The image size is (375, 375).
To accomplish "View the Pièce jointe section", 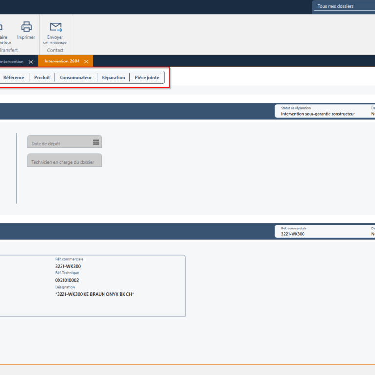I will (146, 78).
